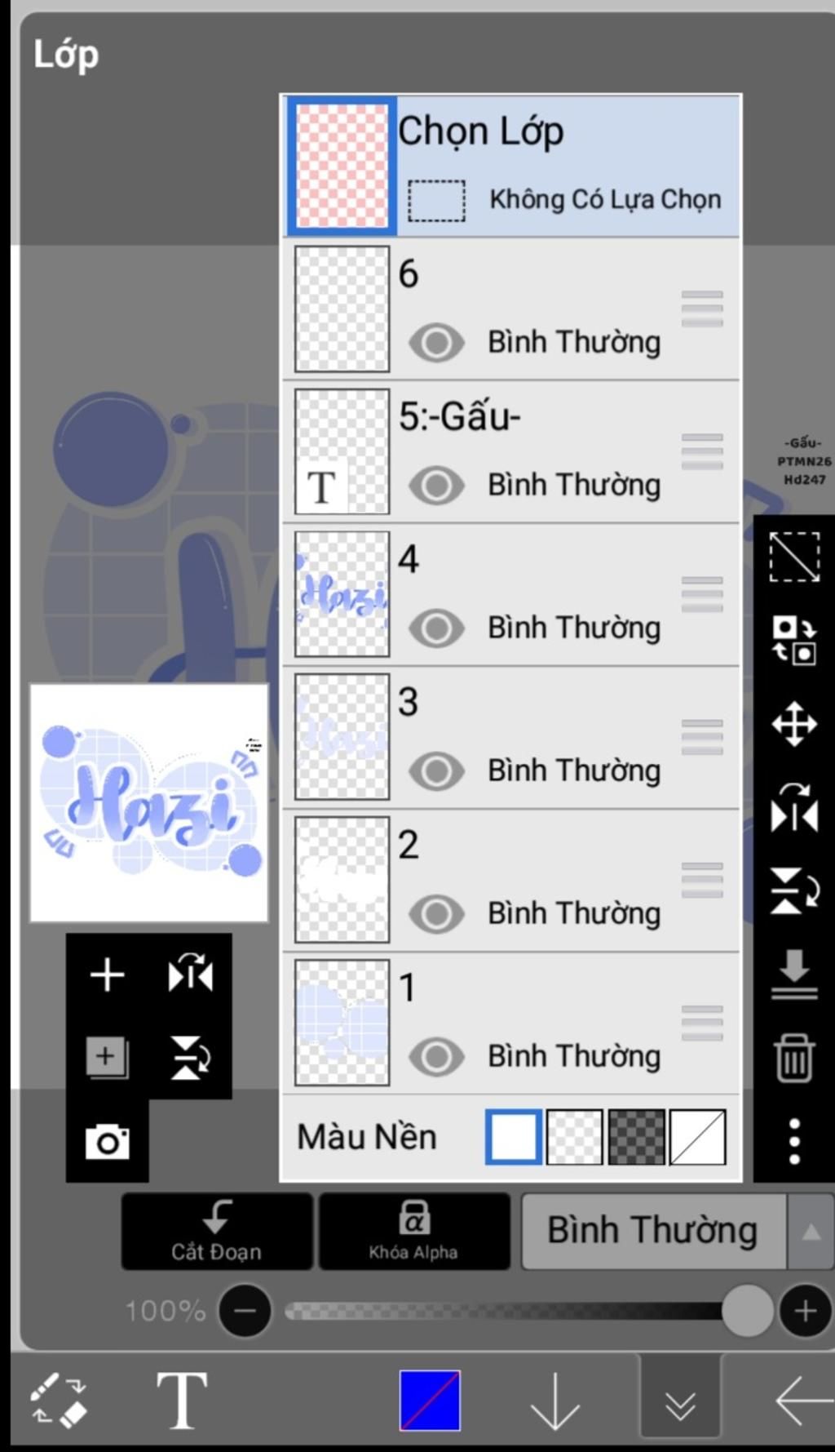Image resolution: width=835 pixels, height=1452 pixels.
Task: Tap the brush eraser switch icon
Action: pyautogui.click(x=59, y=1401)
